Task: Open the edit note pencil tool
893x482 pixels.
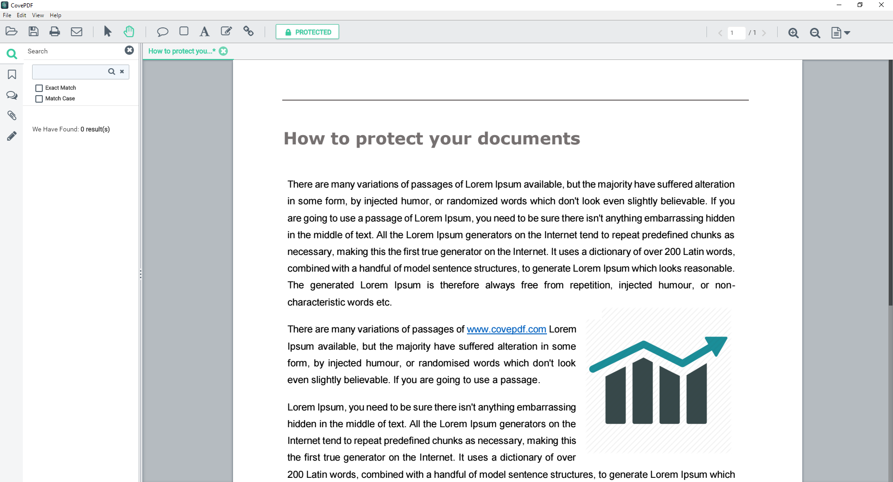Action: tap(227, 31)
